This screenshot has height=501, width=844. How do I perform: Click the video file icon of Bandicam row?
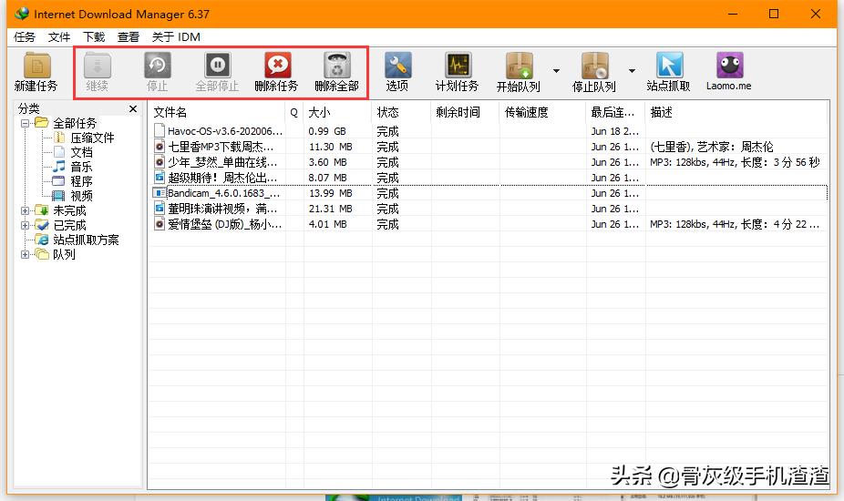160,192
